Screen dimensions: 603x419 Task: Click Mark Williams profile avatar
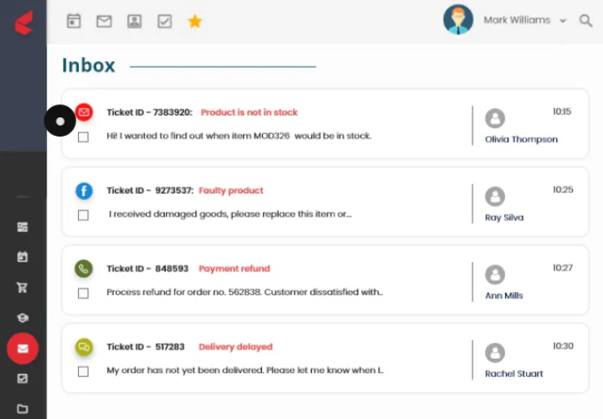[x=458, y=19]
